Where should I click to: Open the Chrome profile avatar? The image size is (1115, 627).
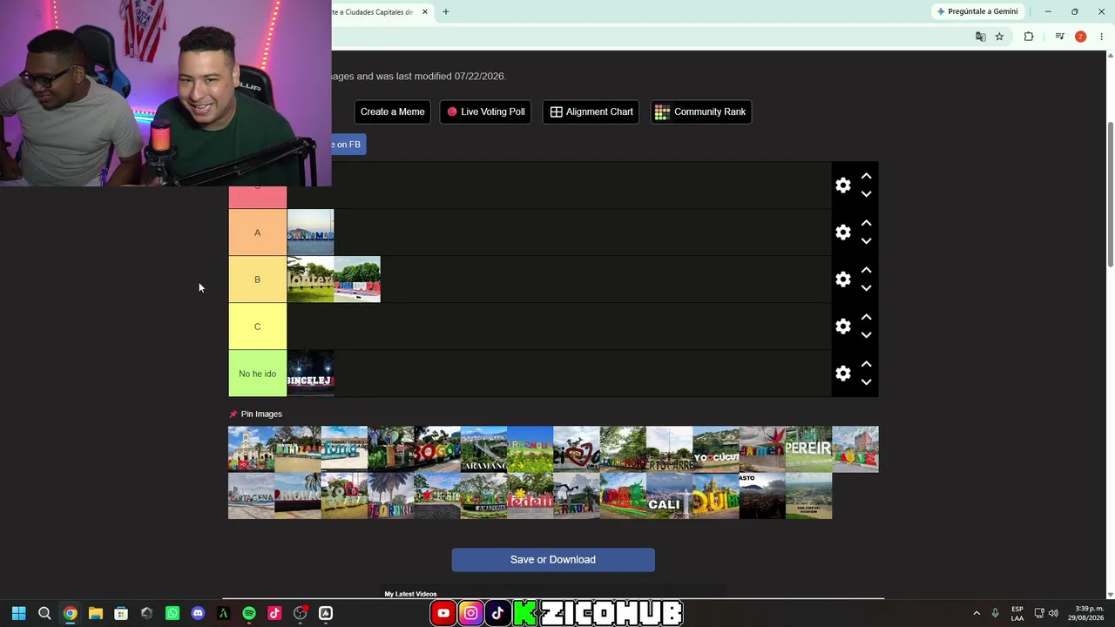point(1080,37)
